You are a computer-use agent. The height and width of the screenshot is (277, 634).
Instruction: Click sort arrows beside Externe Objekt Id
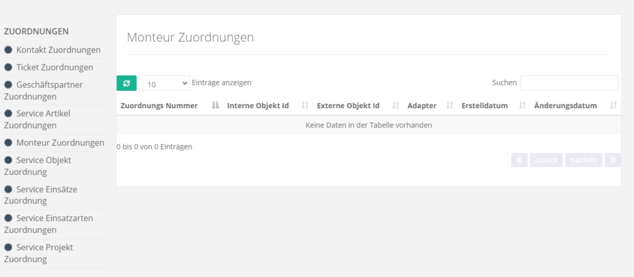396,106
